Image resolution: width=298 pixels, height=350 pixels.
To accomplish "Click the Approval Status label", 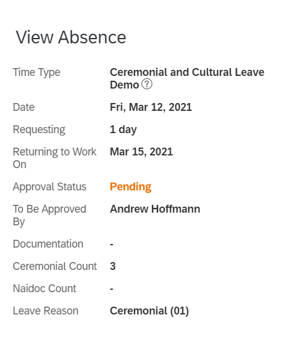I will point(49,187).
